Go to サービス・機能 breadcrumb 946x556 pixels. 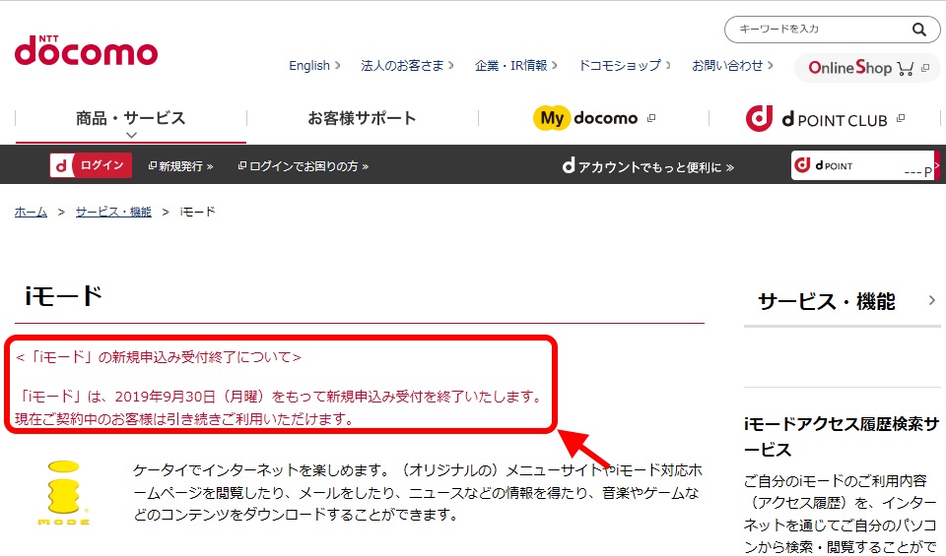[x=113, y=212]
